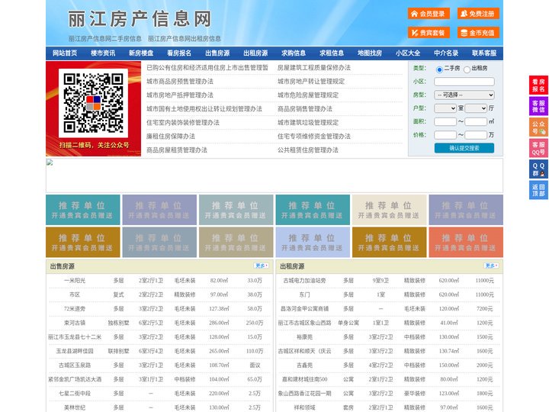Click 更多 in 出售房源 section header
Viewport: 549px width, 412px height.
[x=262, y=266]
